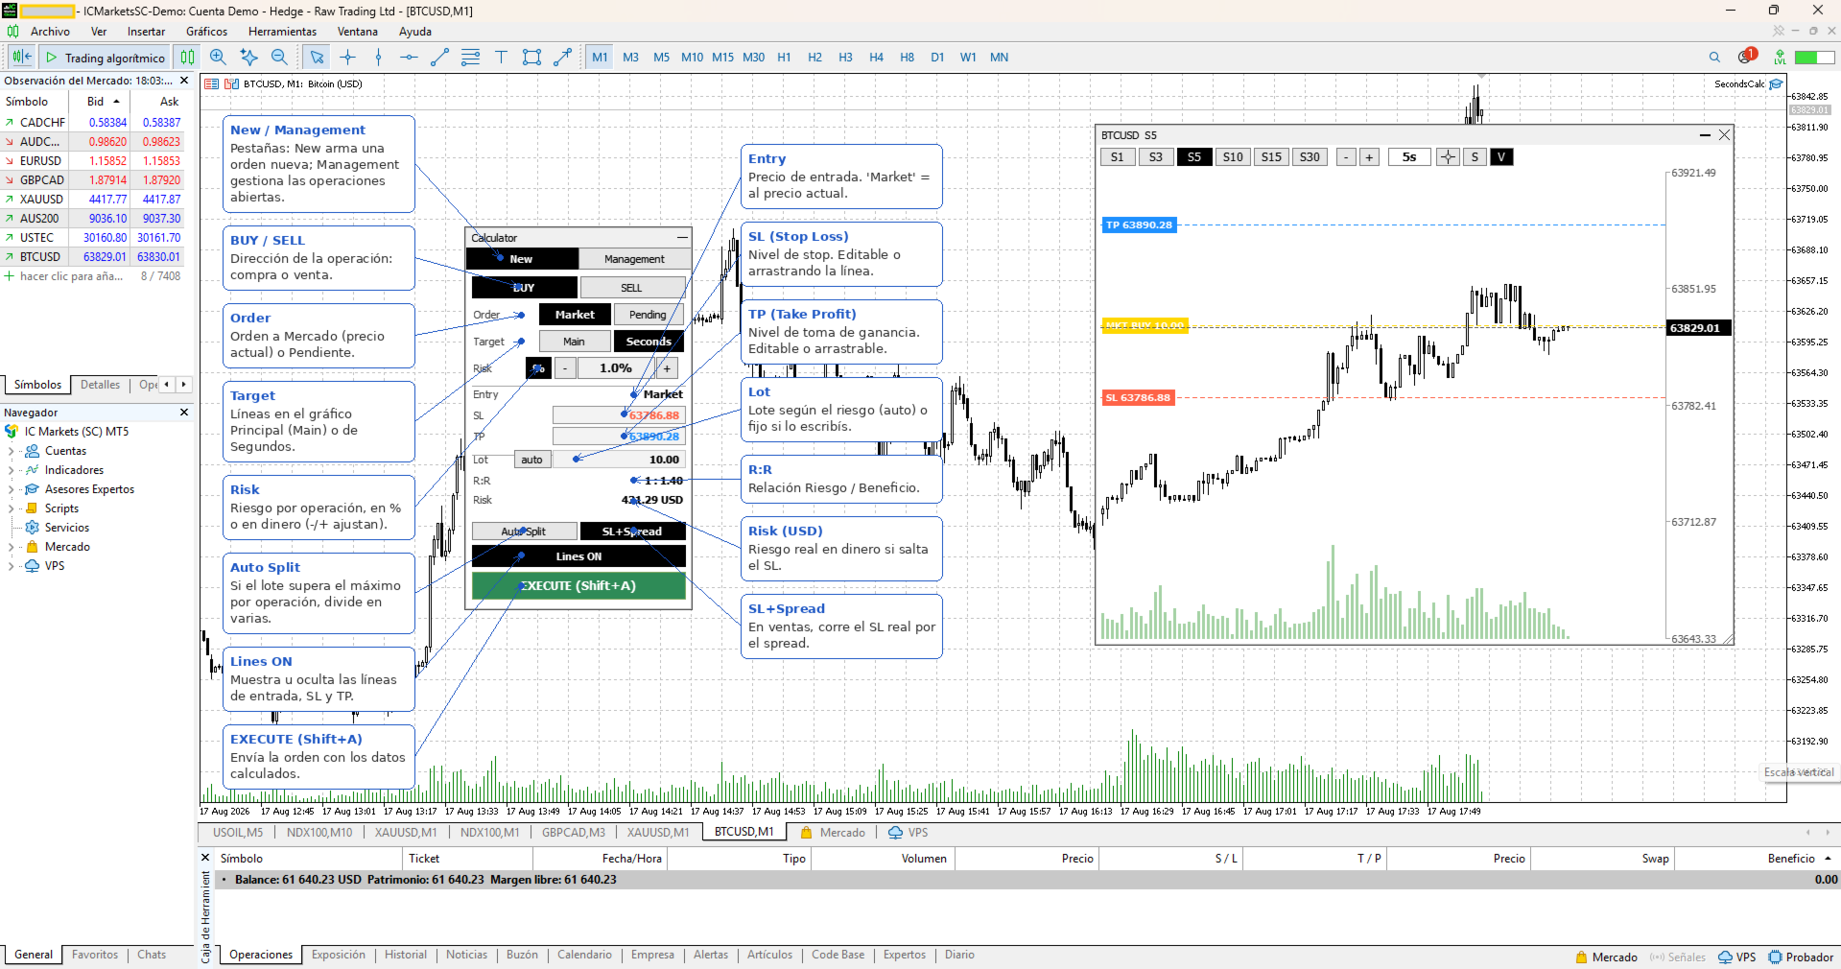Open search with the toolbar magnifier icon
The height and width of the screenshot is (969, 1841).
click(x=1714, y=58)
